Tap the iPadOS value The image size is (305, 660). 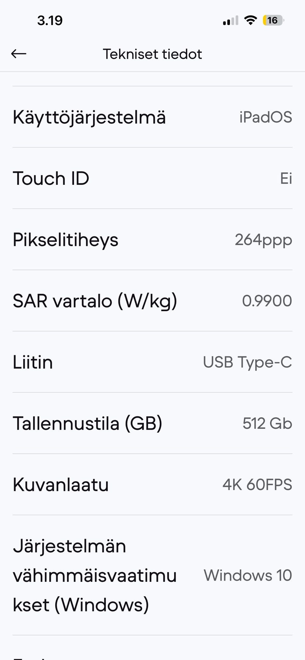266,117
